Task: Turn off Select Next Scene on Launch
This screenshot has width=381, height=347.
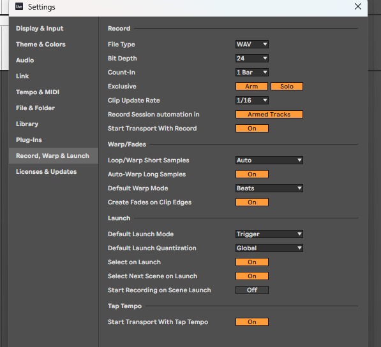Action: coord(252,276)
